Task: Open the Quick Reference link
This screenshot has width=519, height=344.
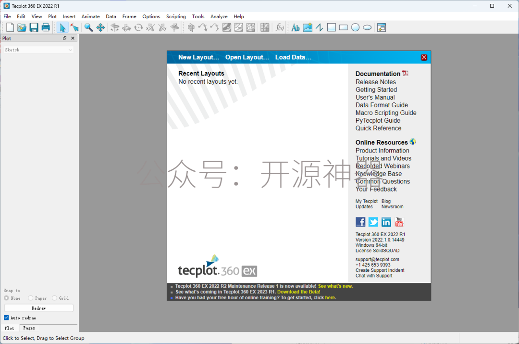Action: click(378, 128)
